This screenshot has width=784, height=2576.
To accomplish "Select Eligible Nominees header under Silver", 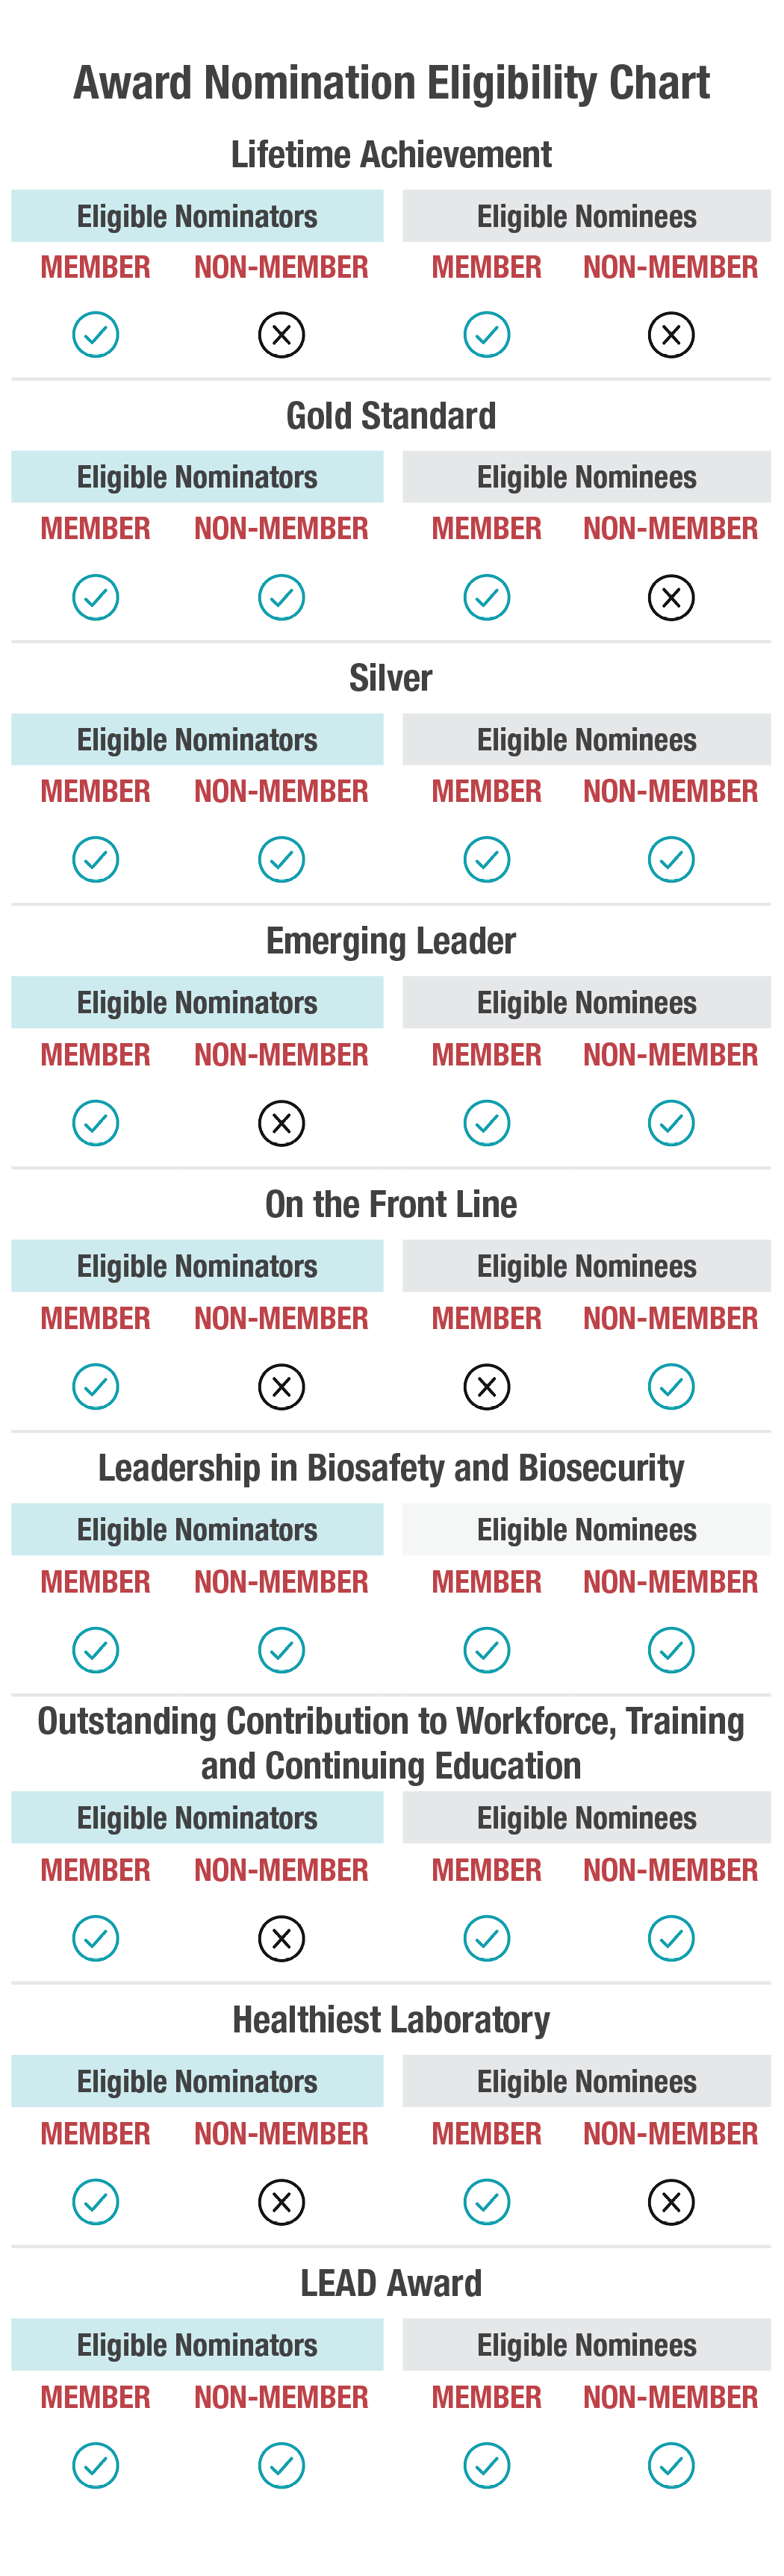I will click(x=587, y=740).
